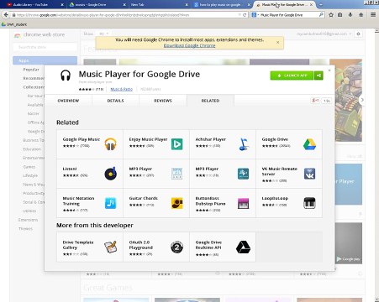Open the account email dropdown in Web Store
The image size is (379, 302).
pyautogui.click(x=324, y=34)
